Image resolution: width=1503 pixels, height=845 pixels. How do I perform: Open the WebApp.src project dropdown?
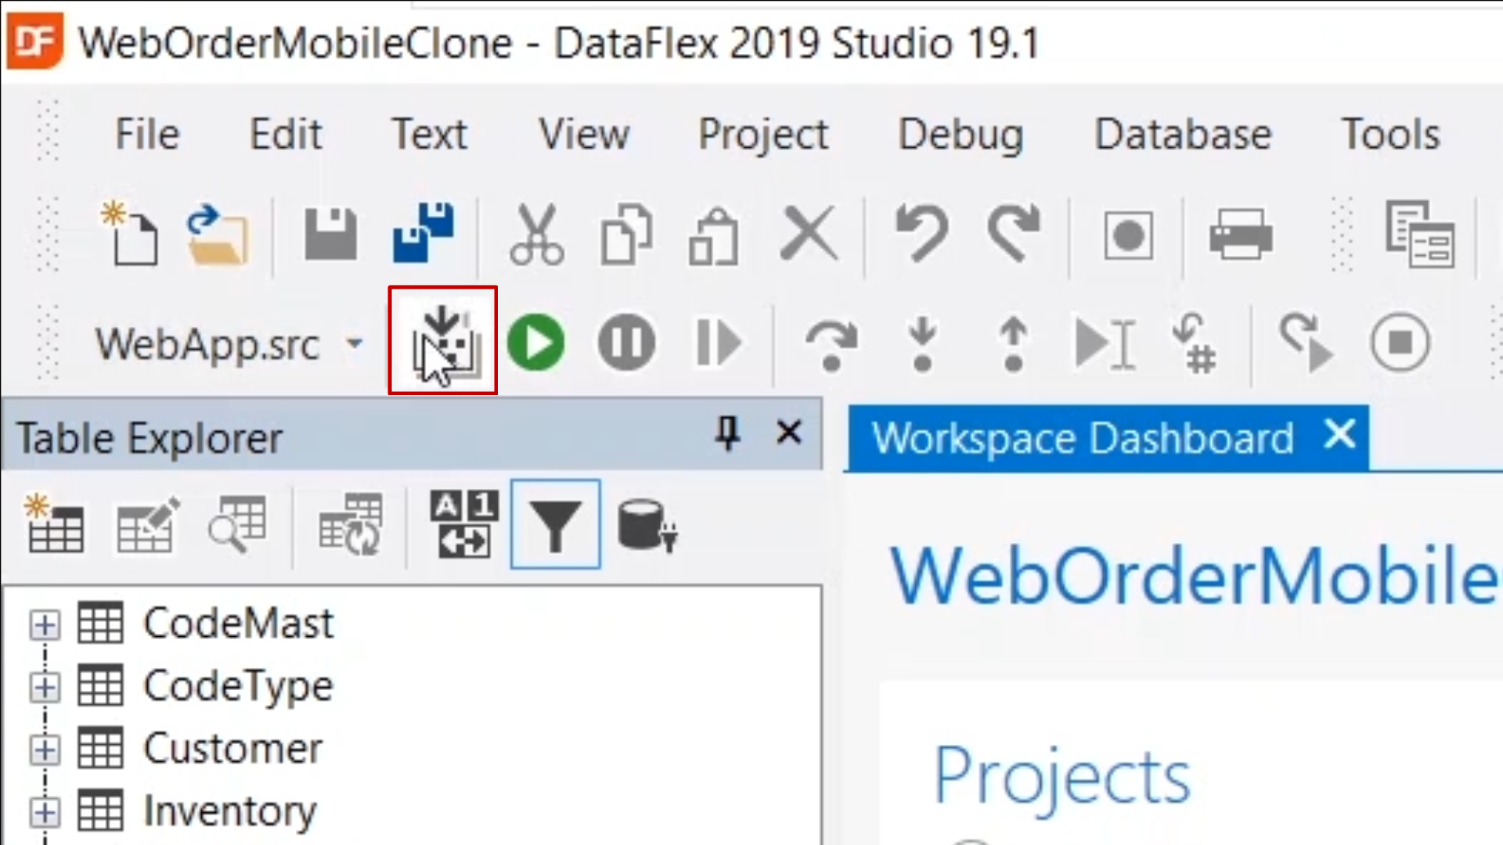pos(355,343)
